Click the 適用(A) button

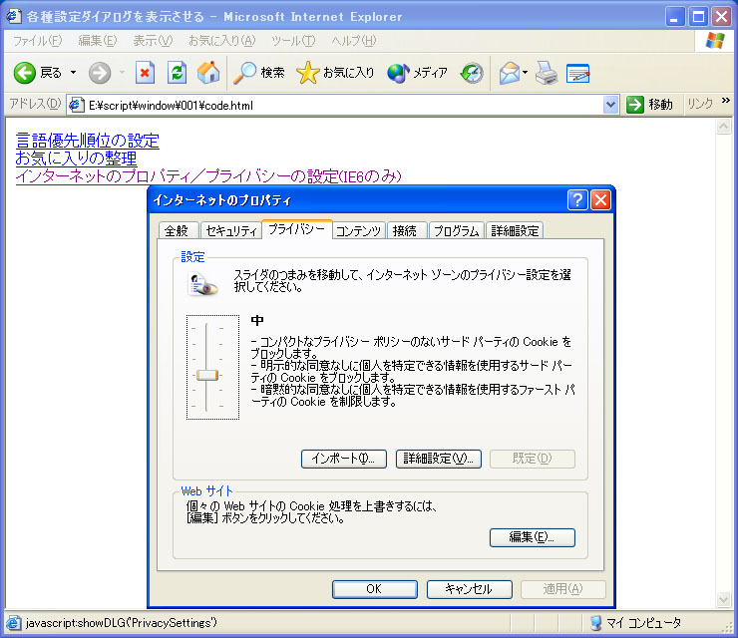[562, 589]
